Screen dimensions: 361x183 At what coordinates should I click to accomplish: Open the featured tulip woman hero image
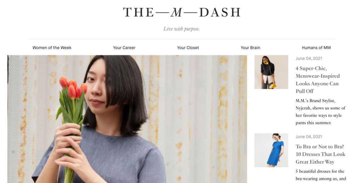pos(127,119)
